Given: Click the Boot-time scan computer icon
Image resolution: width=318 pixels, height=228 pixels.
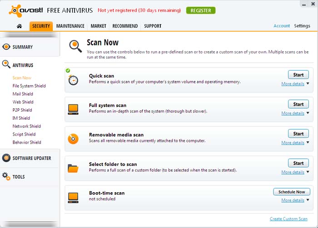Looking at the screenshot, I should pos(73,198).
